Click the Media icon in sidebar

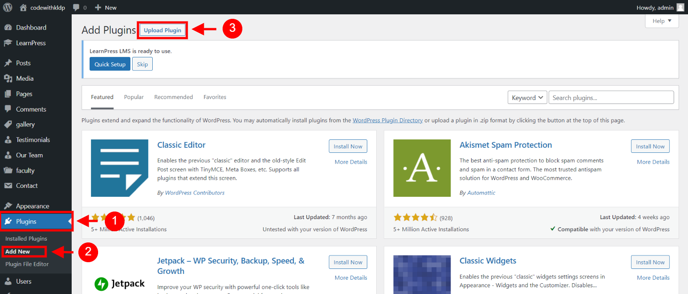tap(8, 78)
